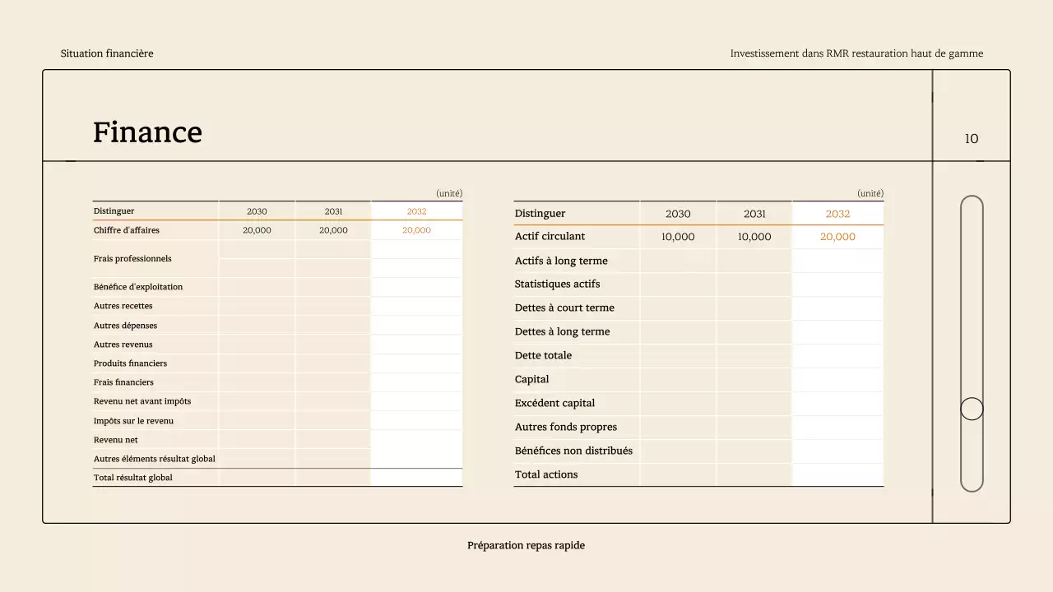
Task: Select the page number 10
Action: pos(972,139)
